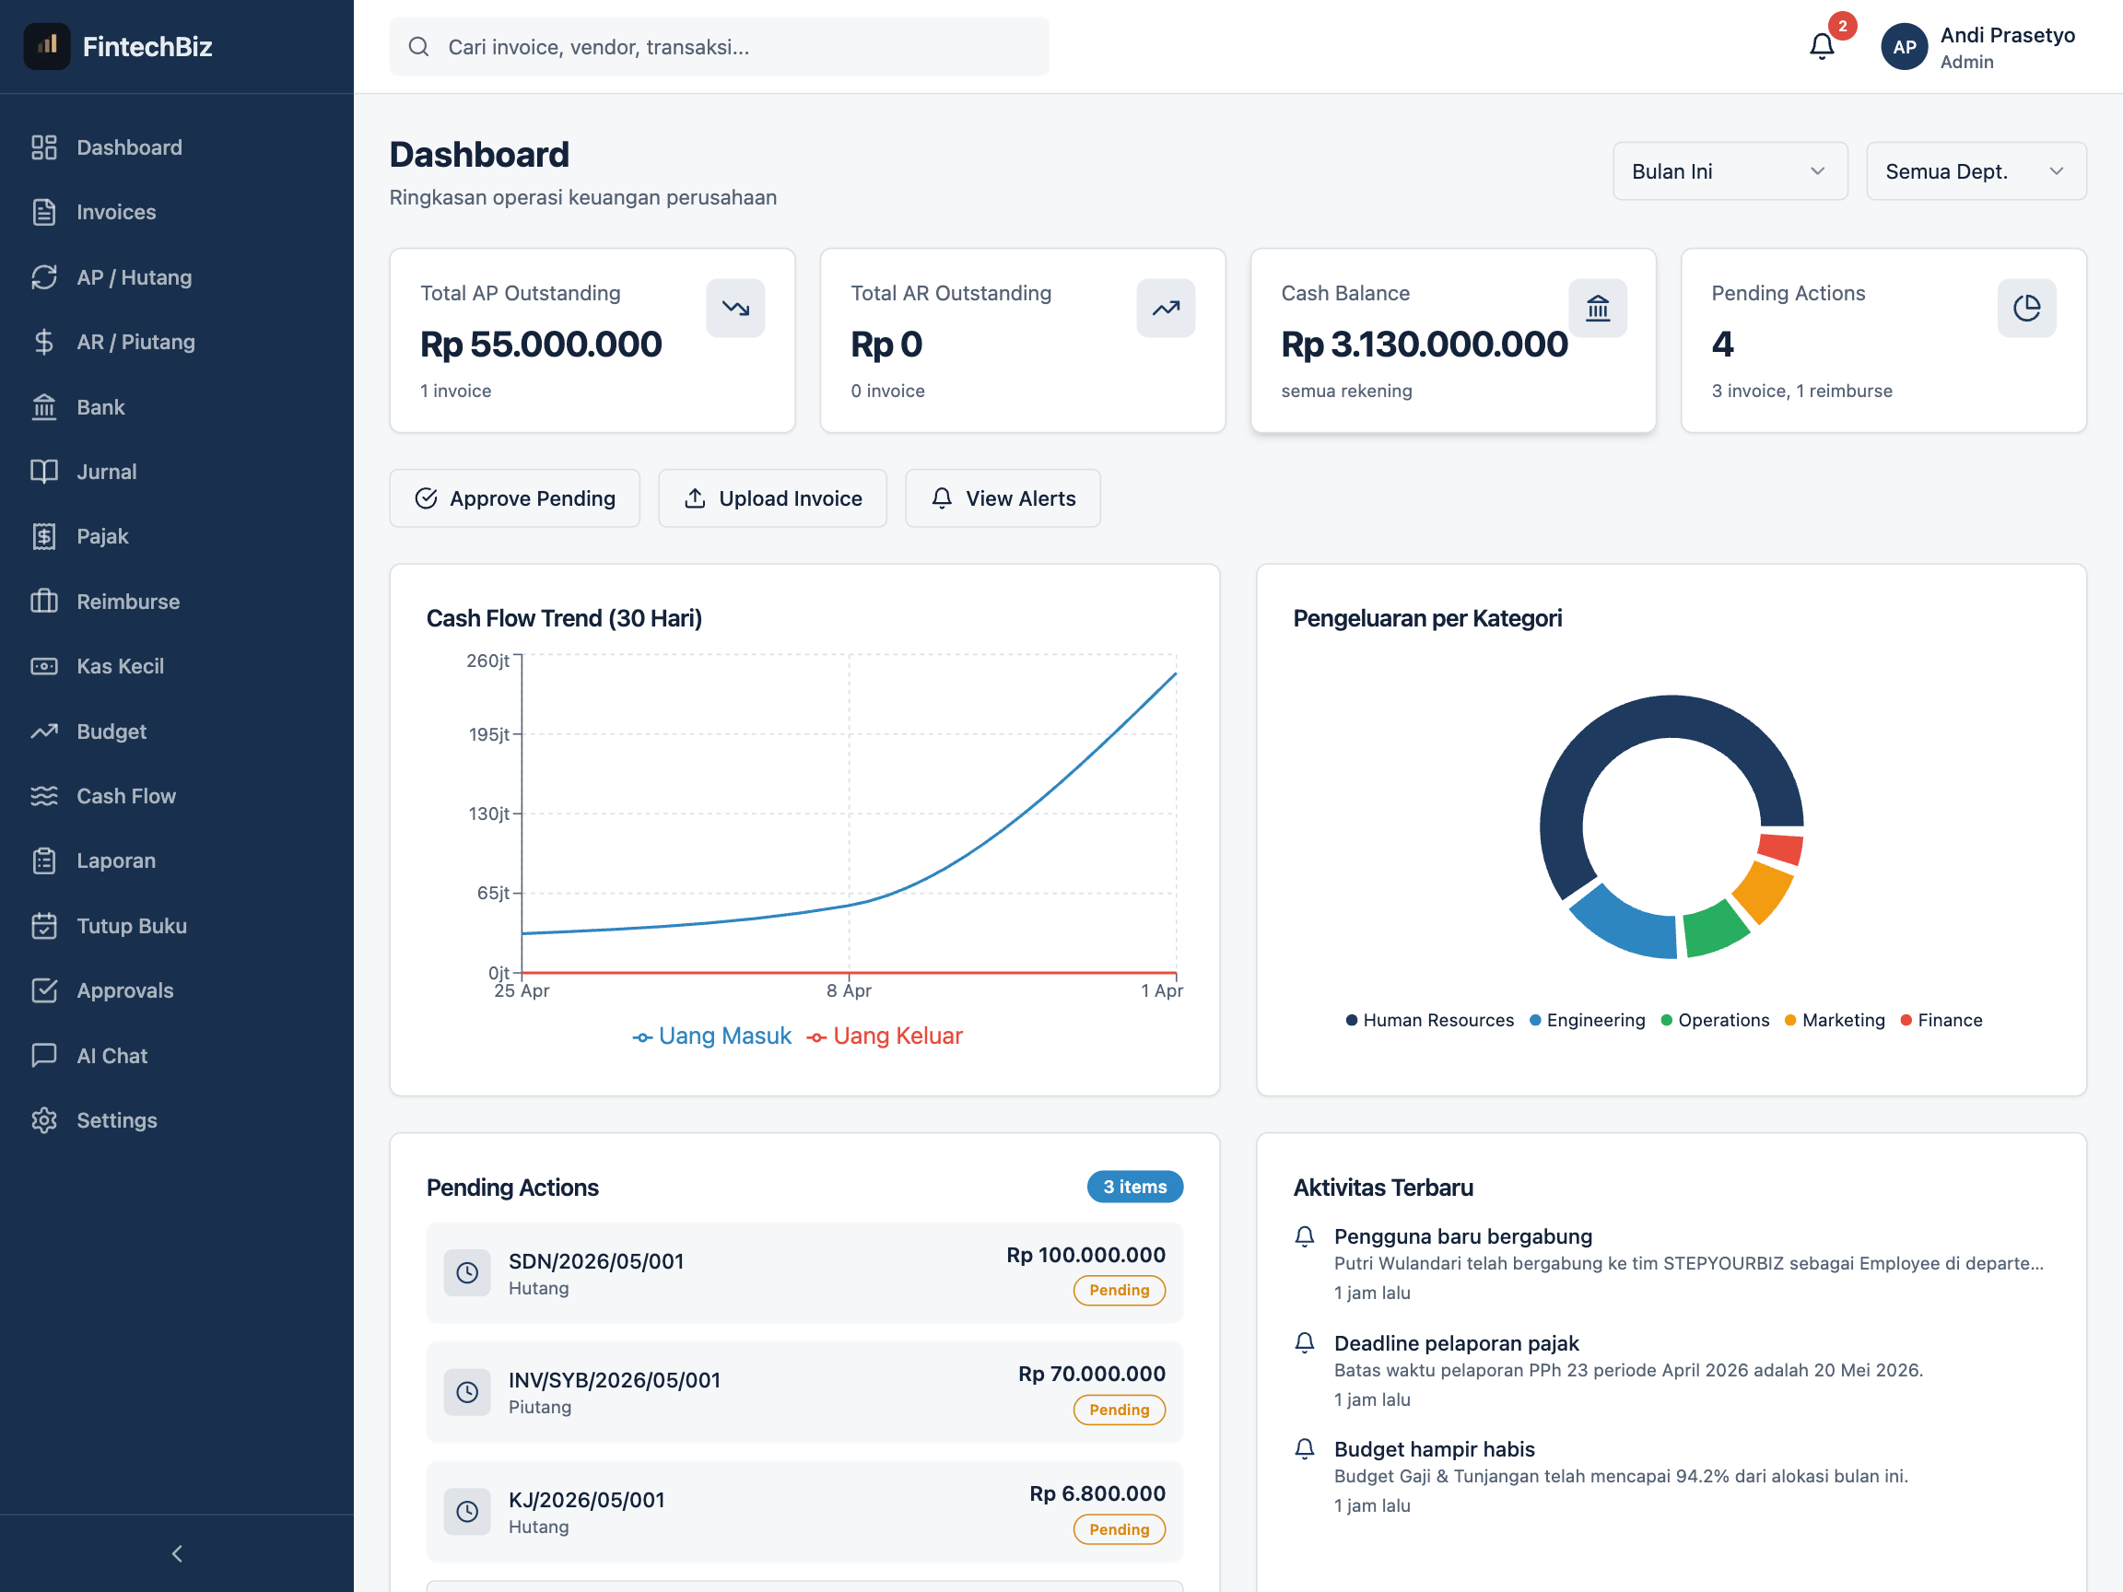
Task: Click the Engineering legend swatch
Action: [1536, 1020]
